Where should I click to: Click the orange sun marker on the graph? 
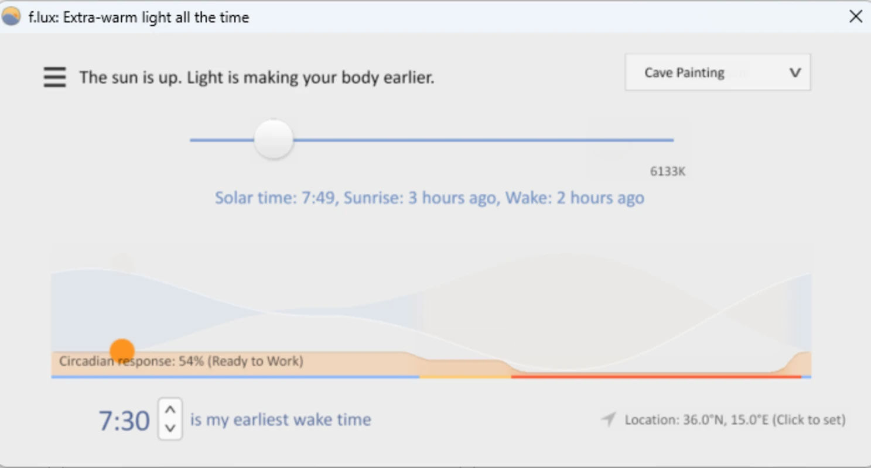tap(122, 350)
